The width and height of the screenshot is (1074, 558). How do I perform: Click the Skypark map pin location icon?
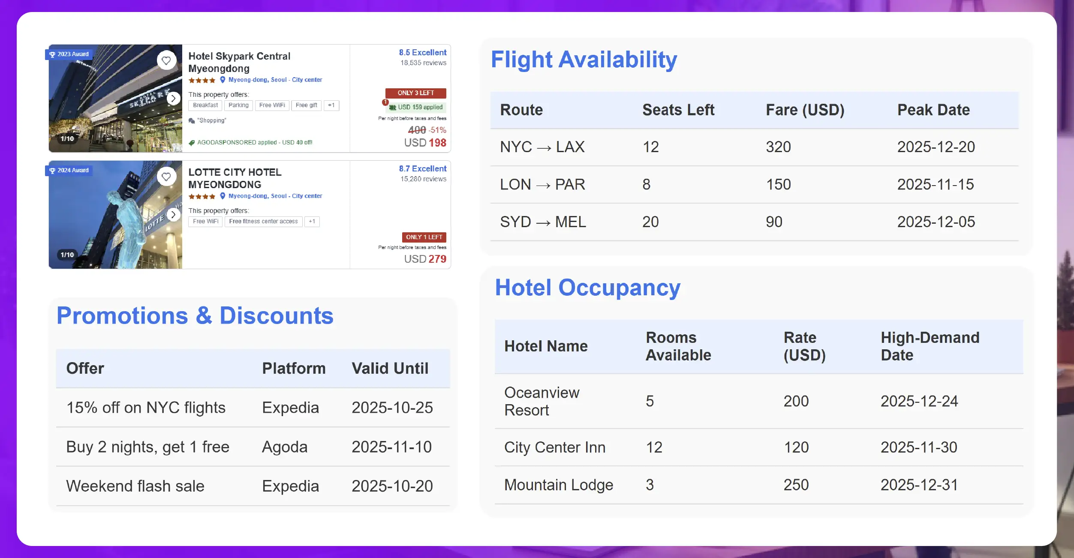pos(223,80)
